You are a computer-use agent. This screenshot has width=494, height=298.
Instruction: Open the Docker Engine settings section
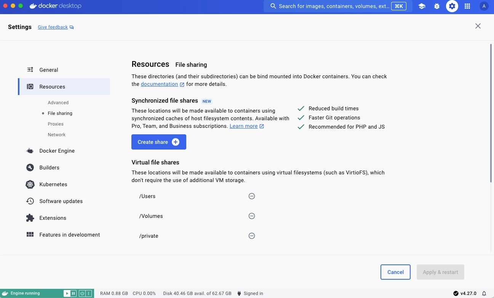[57, 151]
